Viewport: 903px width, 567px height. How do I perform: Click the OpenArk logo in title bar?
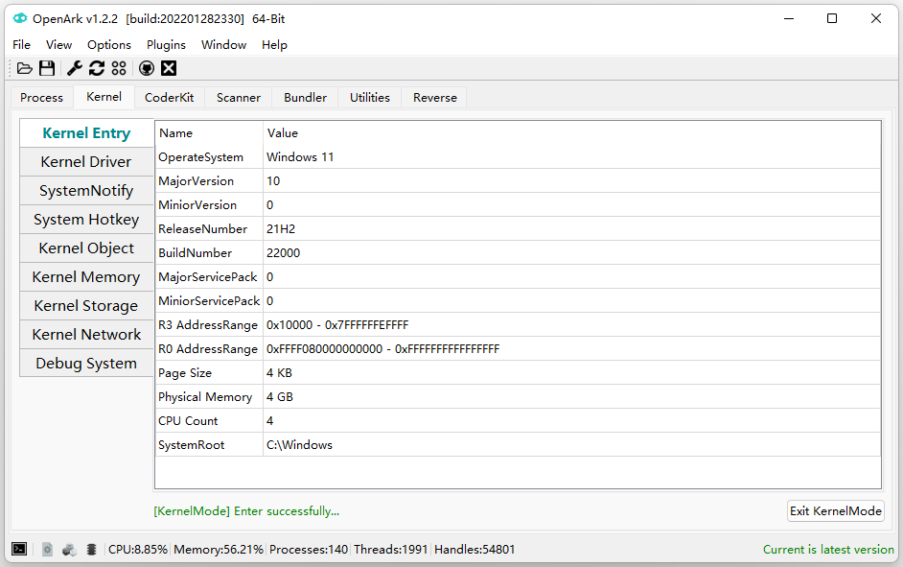(x=20, y=18)
